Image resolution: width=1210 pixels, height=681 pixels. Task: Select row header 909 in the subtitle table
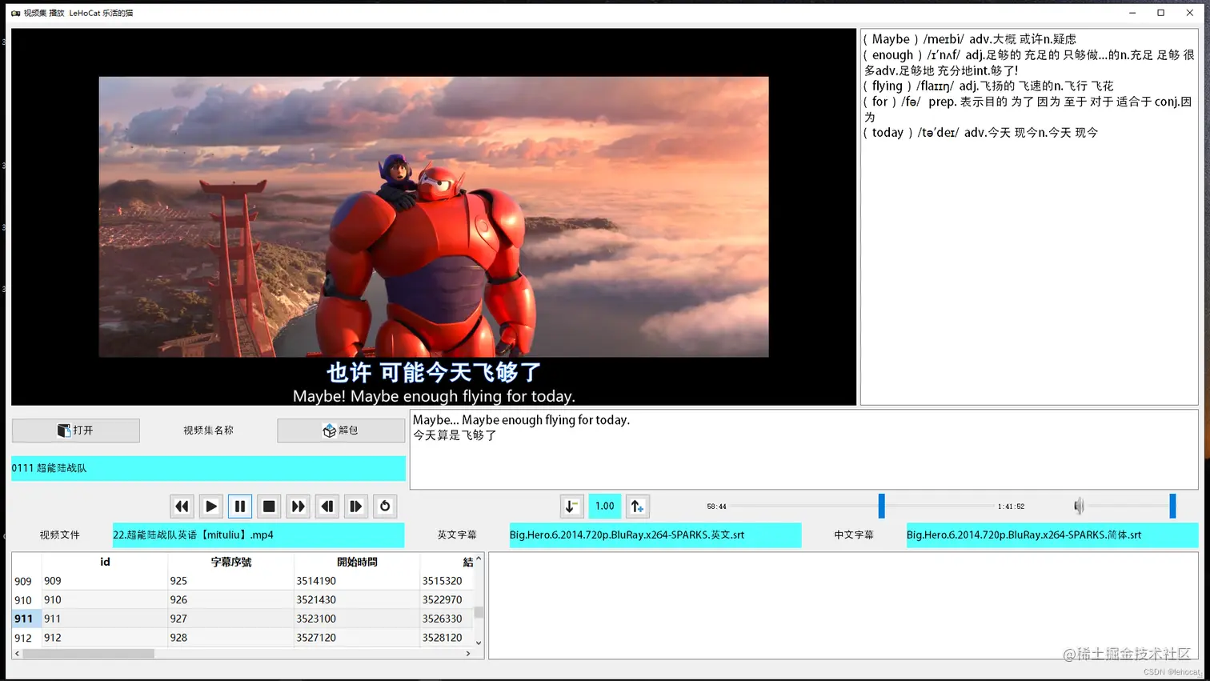click(26, 581)
